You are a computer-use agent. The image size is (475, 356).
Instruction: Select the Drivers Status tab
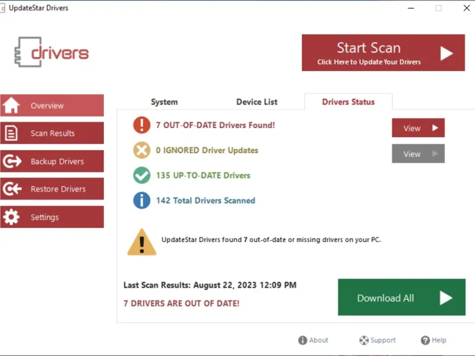349,101
